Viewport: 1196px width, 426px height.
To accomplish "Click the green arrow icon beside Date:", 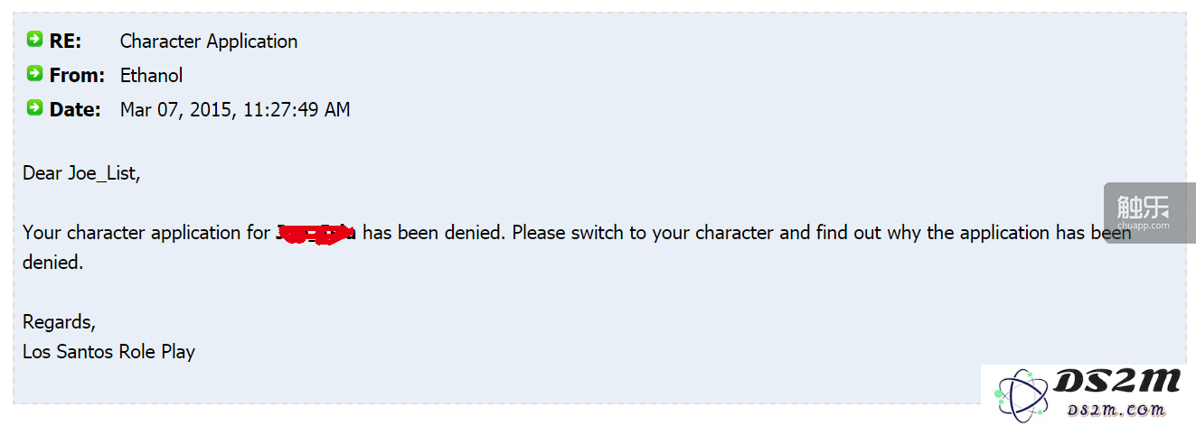I will coord(34,107).
